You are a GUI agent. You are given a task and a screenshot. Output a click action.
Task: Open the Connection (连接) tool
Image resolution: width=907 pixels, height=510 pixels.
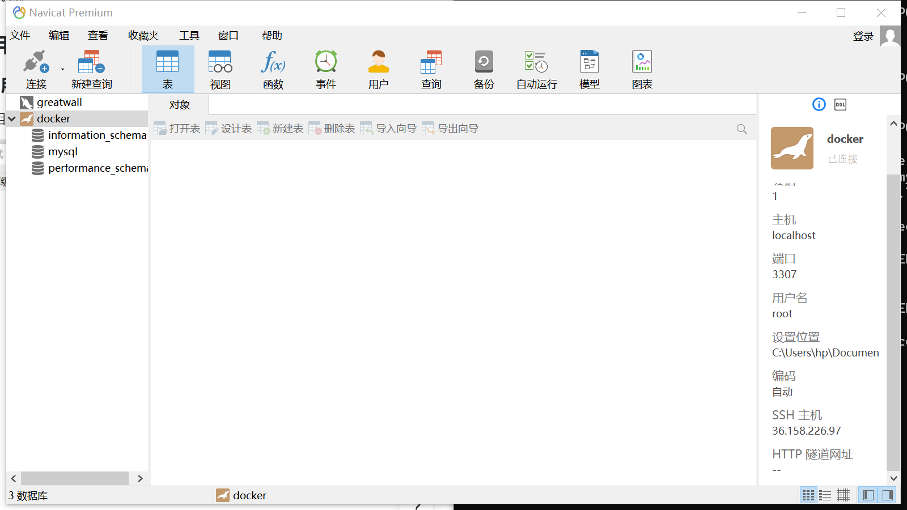36,70
